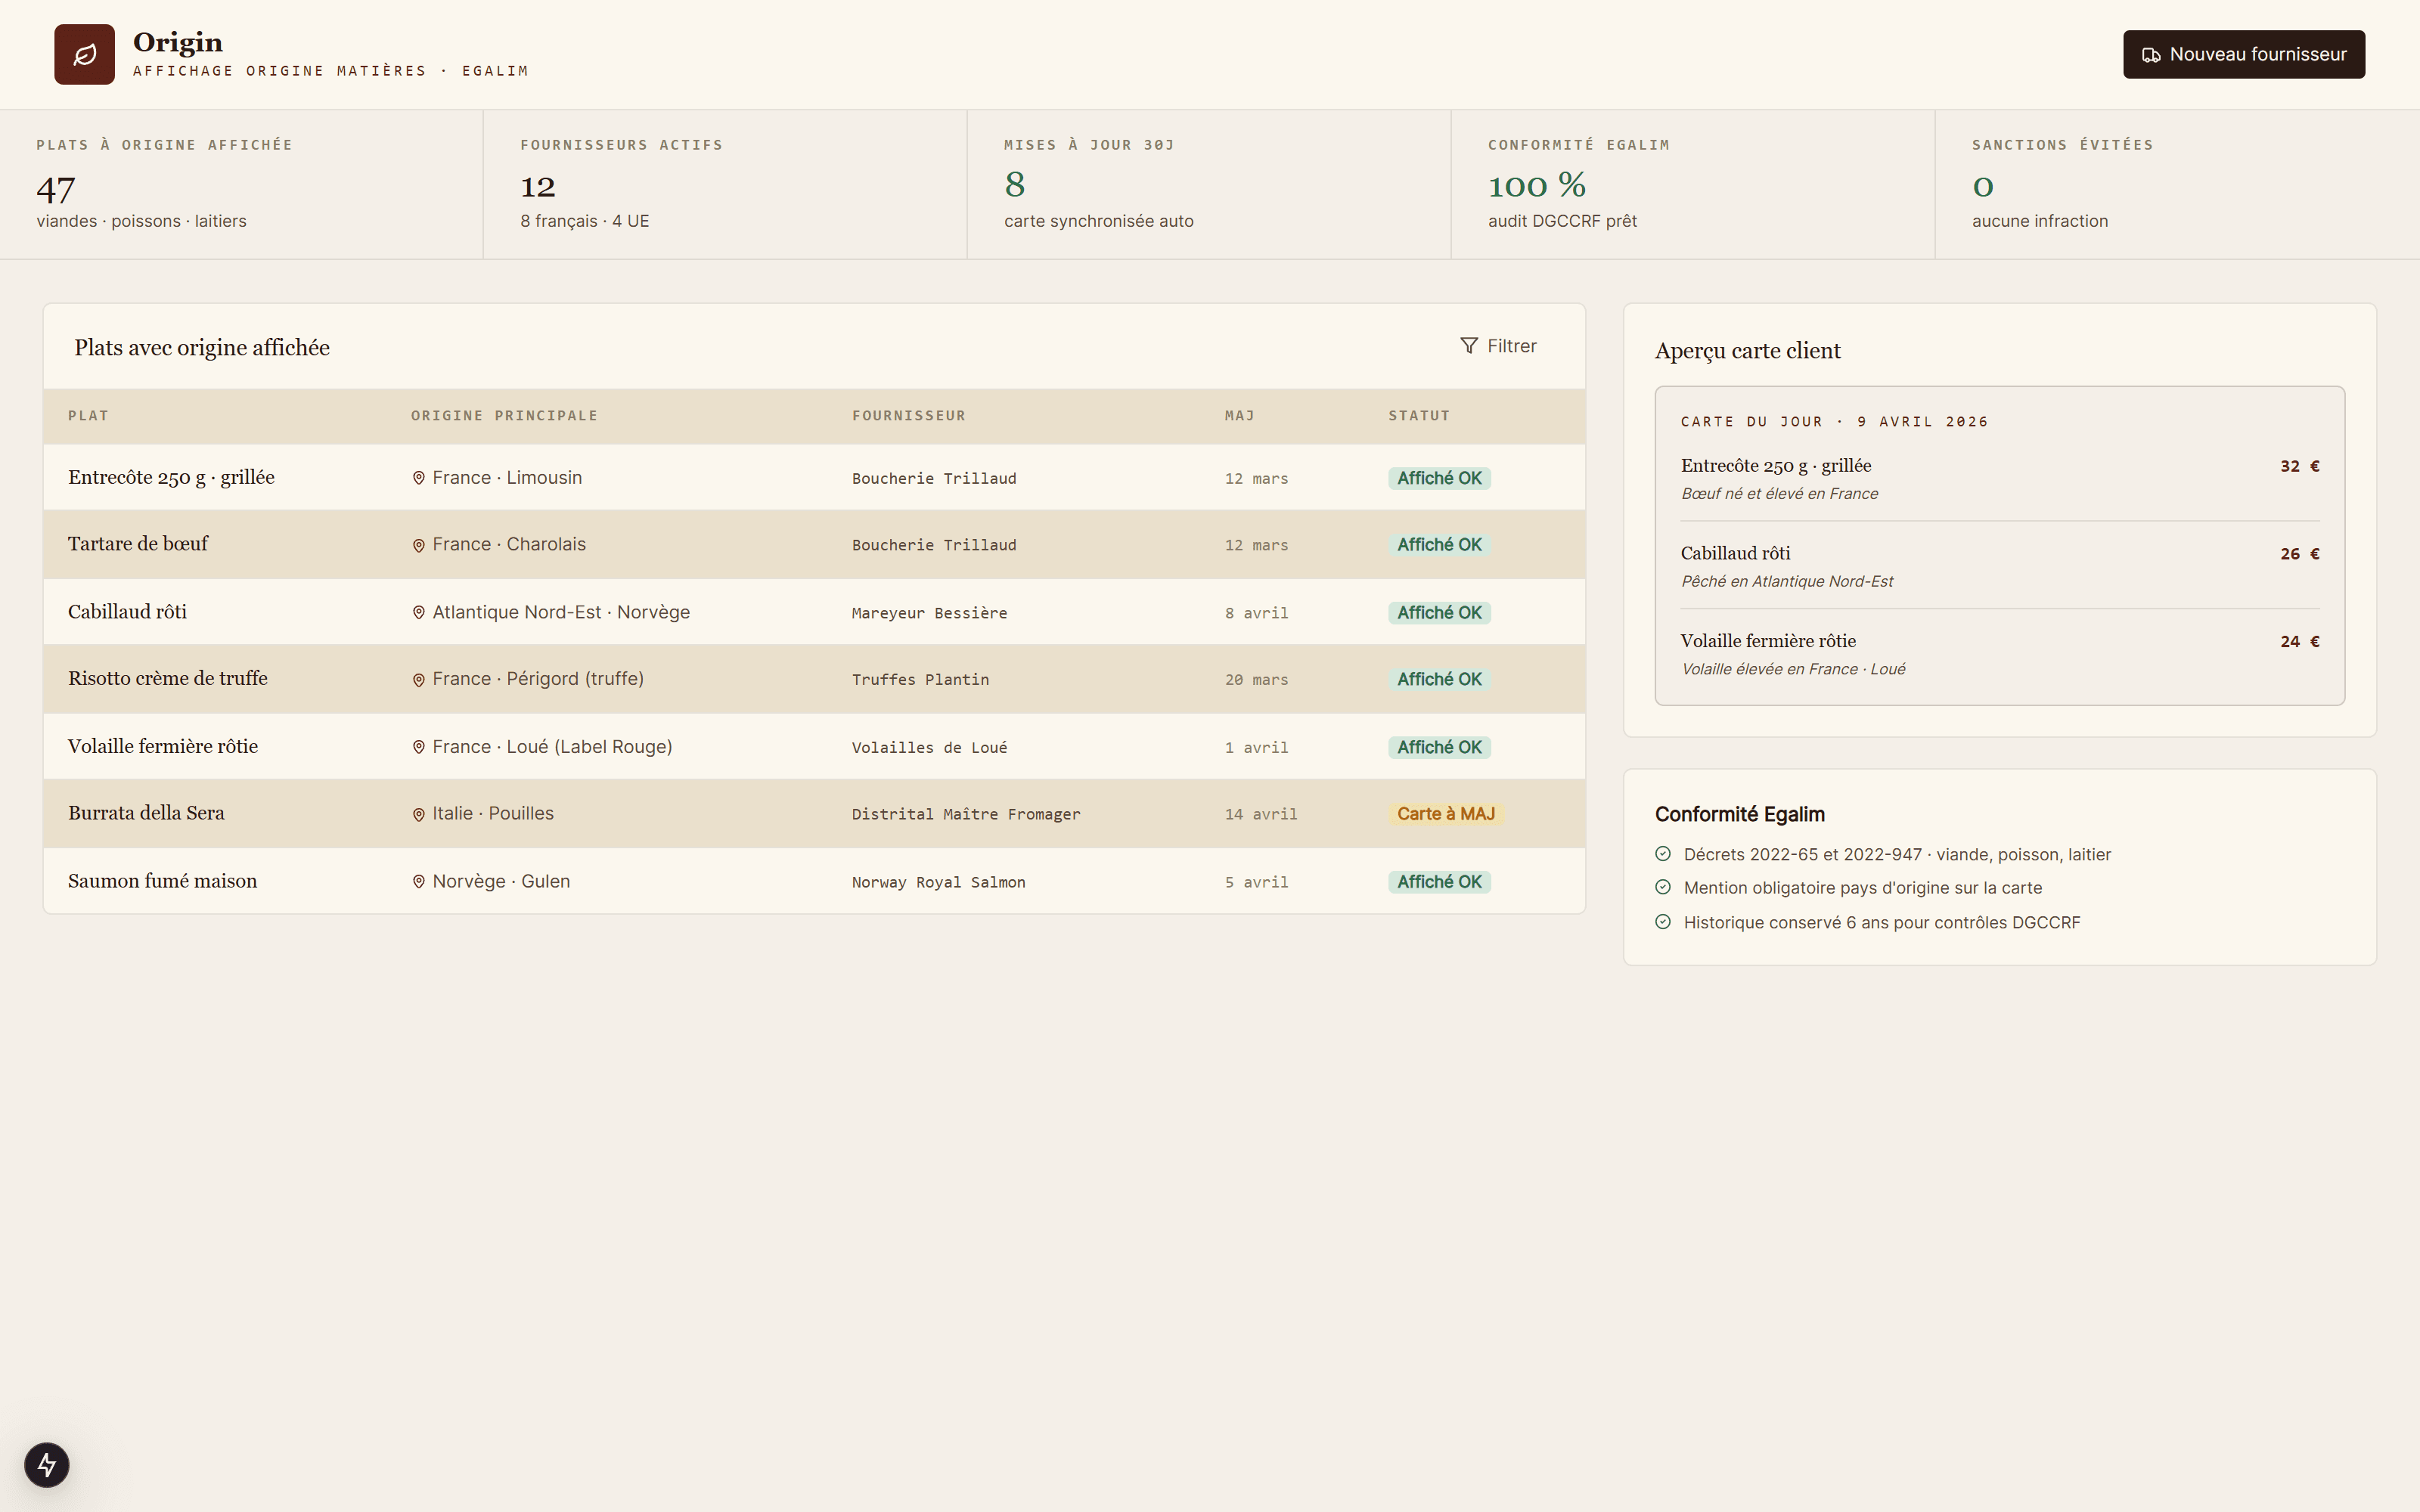Click the location pin beside France · Charolais
Image resolution: width=2420 pixels, height=1512 pixels.
419,545
